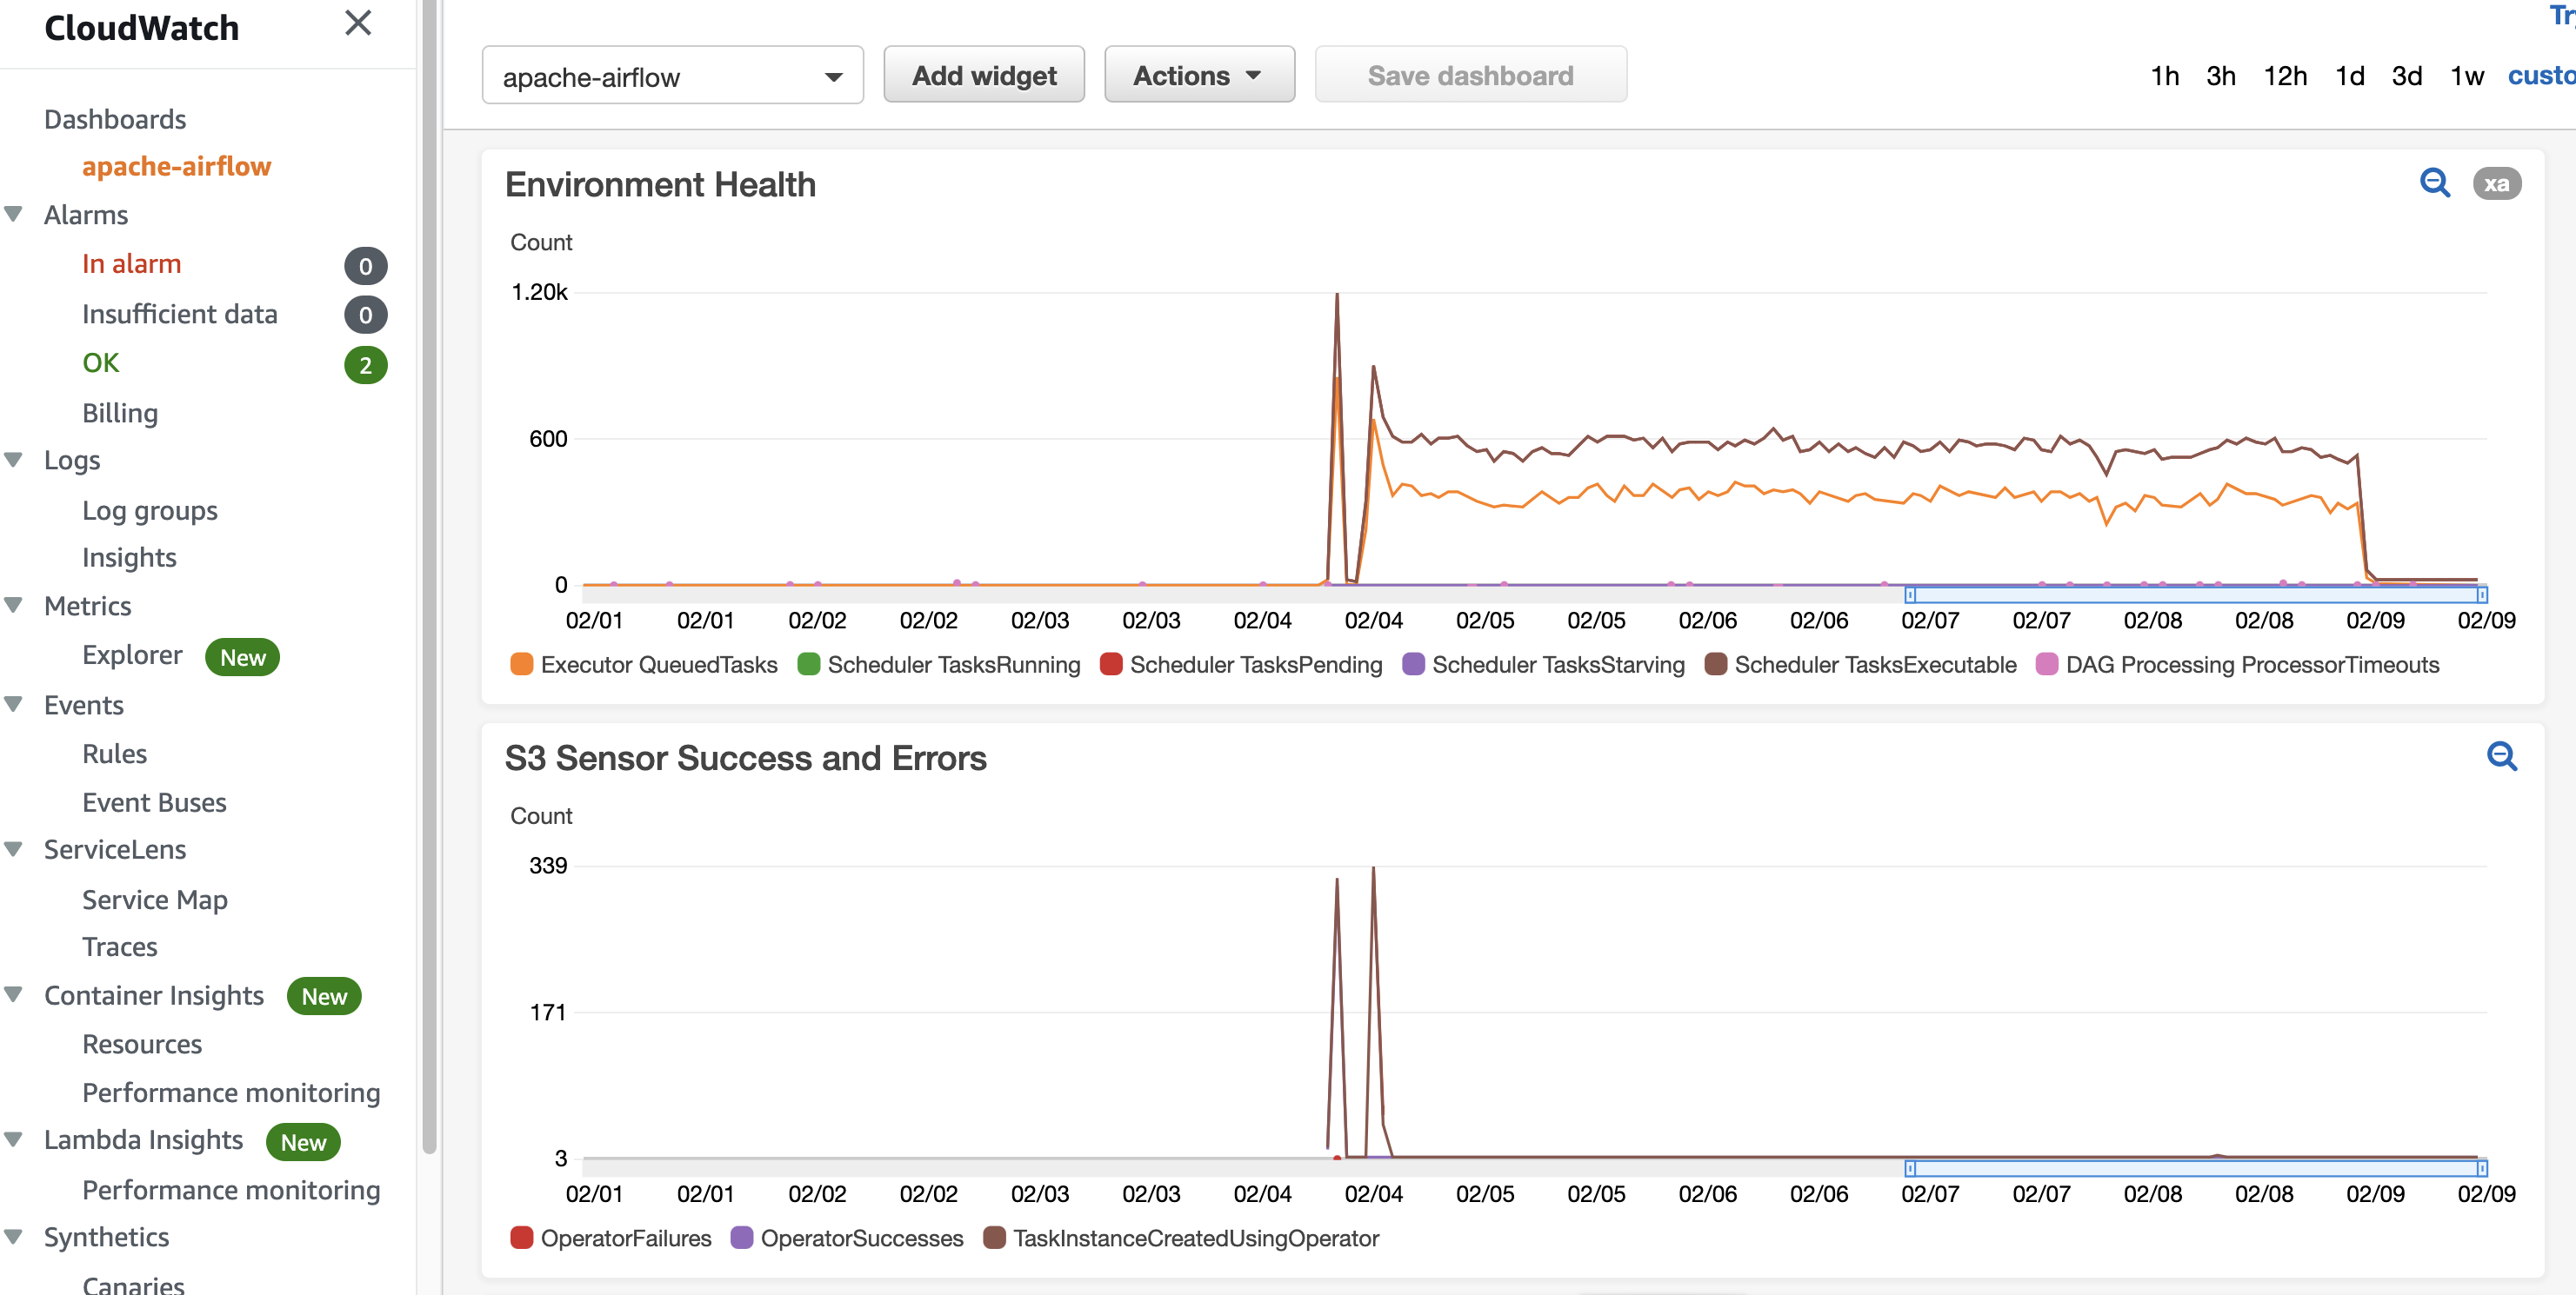Open Log groups in sidebar
Viewport: 2576px width, 1295px height.
pyautogui.click(x=149, y=510)
